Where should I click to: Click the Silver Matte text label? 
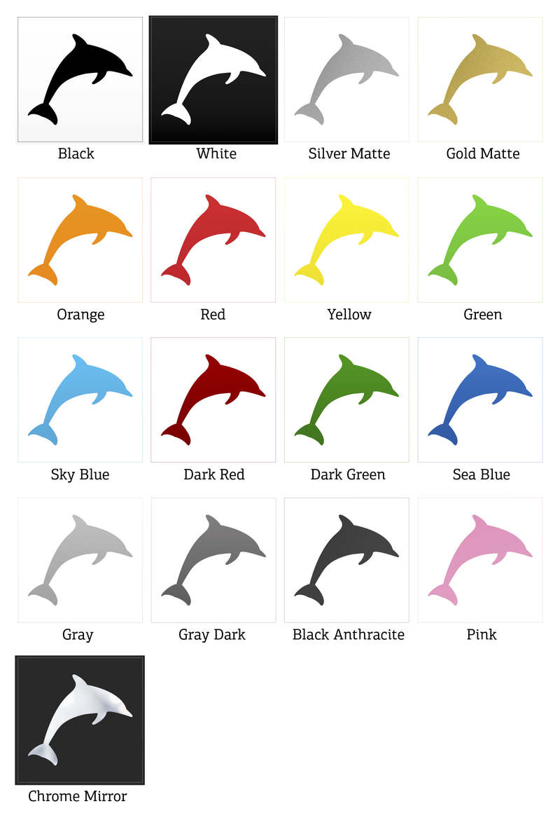pyautogui.click(x=349, y=153)
